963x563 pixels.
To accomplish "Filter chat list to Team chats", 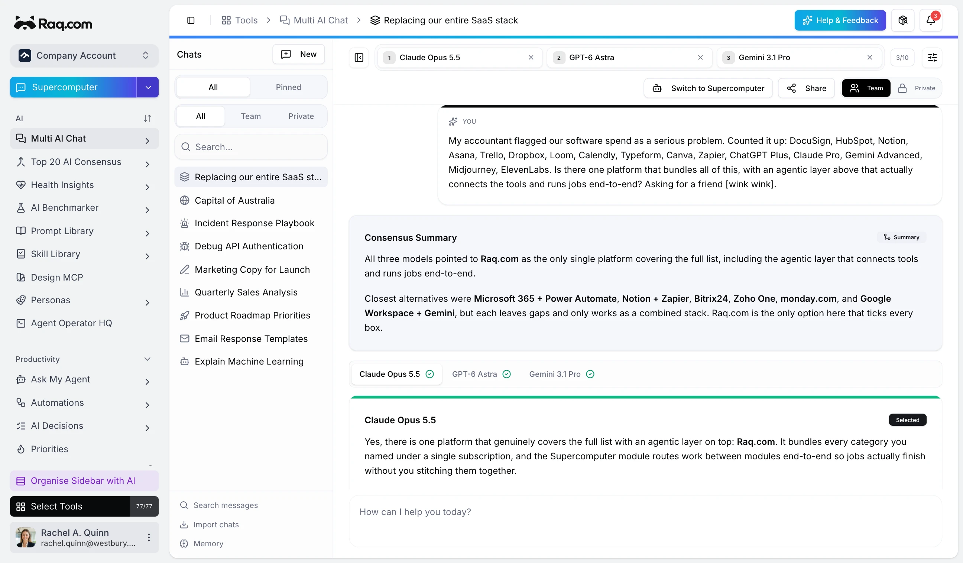I will 251,116.
